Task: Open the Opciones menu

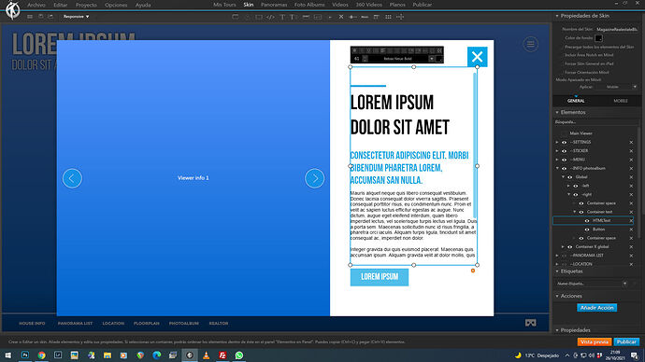Action: 116,5
